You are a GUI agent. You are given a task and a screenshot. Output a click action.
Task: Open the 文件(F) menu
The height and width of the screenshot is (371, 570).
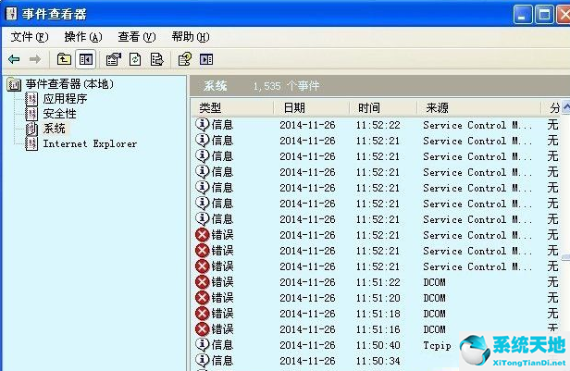(29, 37)
